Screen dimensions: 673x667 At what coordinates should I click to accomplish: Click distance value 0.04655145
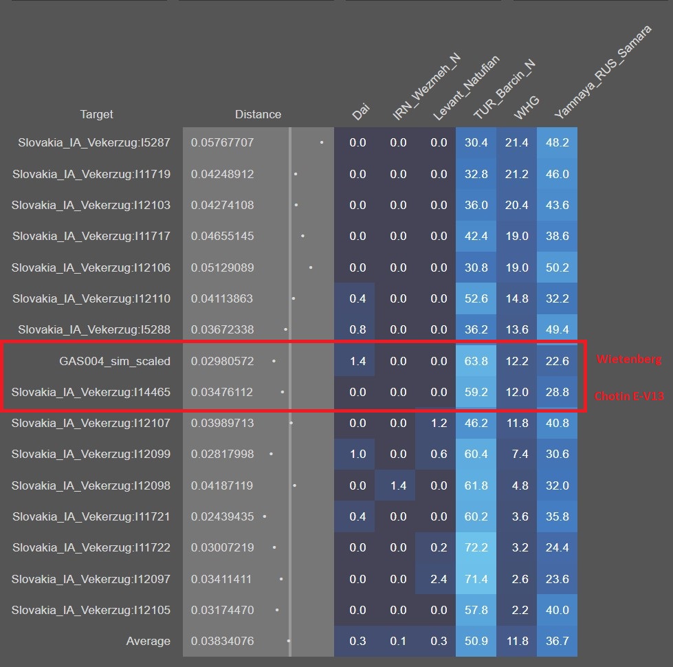pos(222,236)
